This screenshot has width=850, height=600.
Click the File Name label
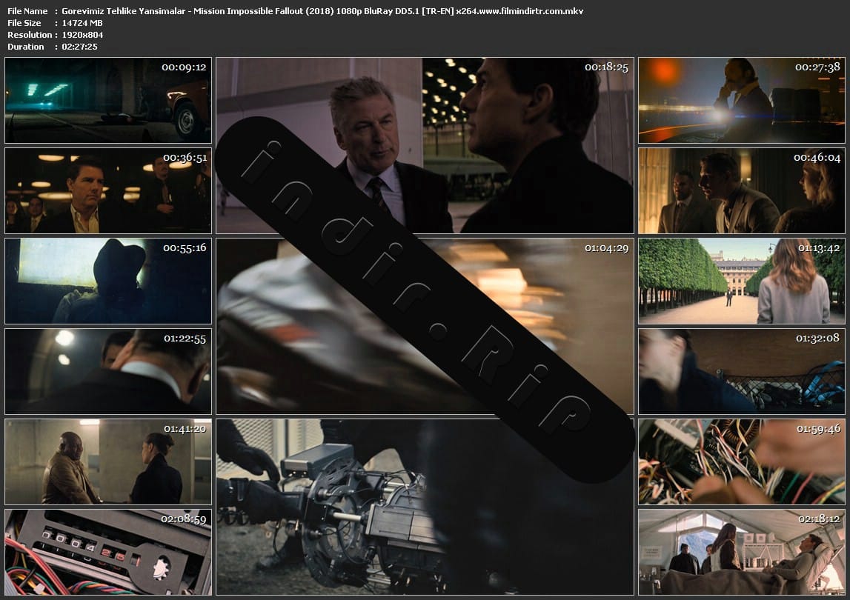point(27,11)
